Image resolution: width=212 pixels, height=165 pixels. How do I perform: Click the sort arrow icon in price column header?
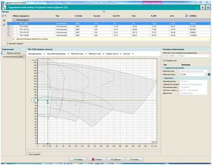187,16
